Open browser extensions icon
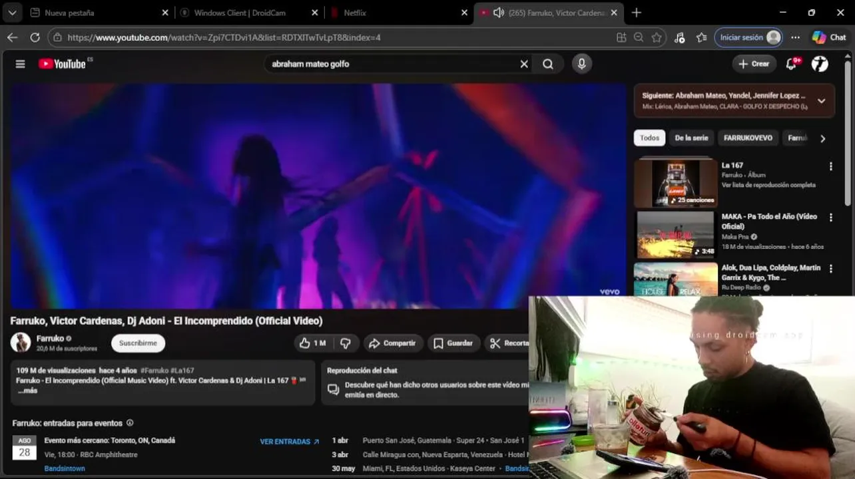 point(679,38)
